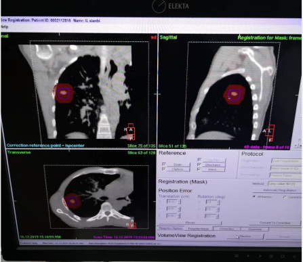The height and width of the screenshot is (262, 303).
Task: Open the Help menu
Action: tap(4, 27)
